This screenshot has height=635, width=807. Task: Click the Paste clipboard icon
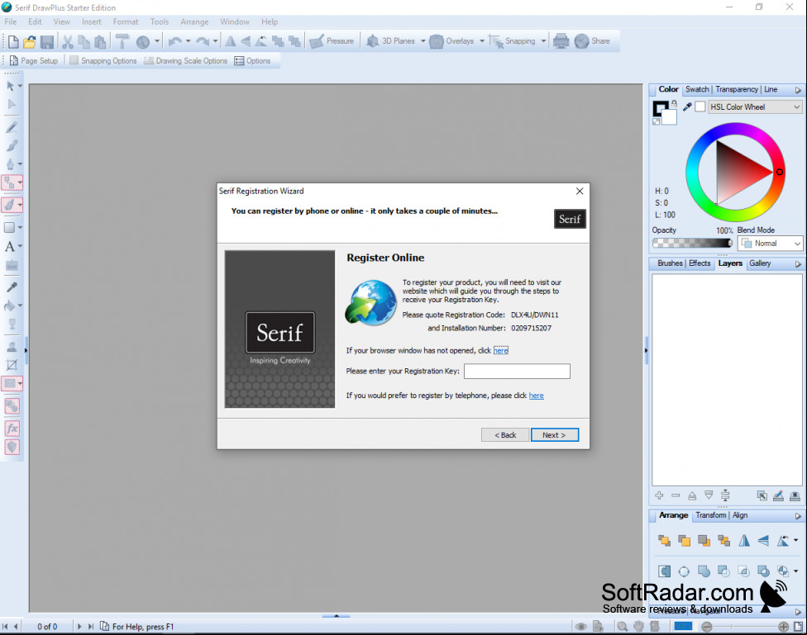[100, 41]
